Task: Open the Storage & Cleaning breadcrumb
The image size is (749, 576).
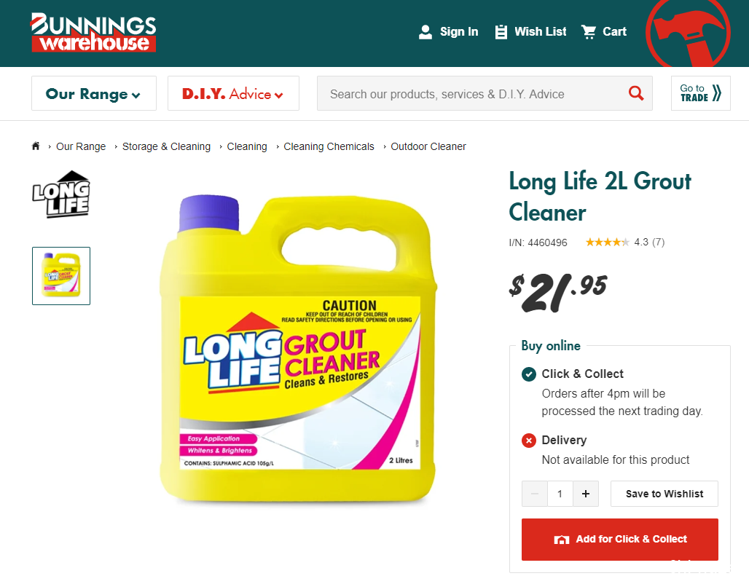Action: [166, 146]
